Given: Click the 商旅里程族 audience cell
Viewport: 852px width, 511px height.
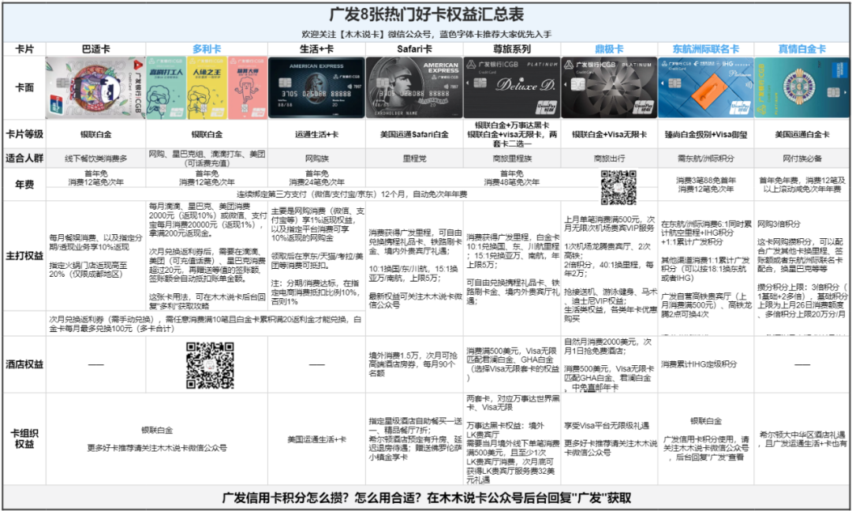Looking at the screenshot, I should (512, 159).
